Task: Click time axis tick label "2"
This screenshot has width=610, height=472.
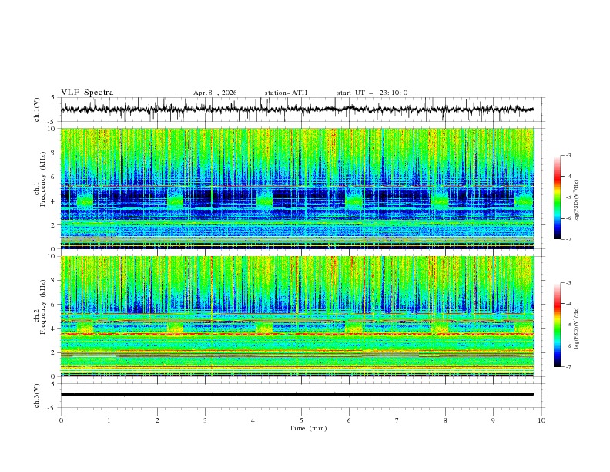Action: tap(157, 420)
